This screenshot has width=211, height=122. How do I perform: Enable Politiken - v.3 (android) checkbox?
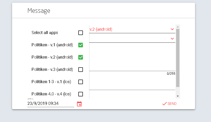click(81, 70)
